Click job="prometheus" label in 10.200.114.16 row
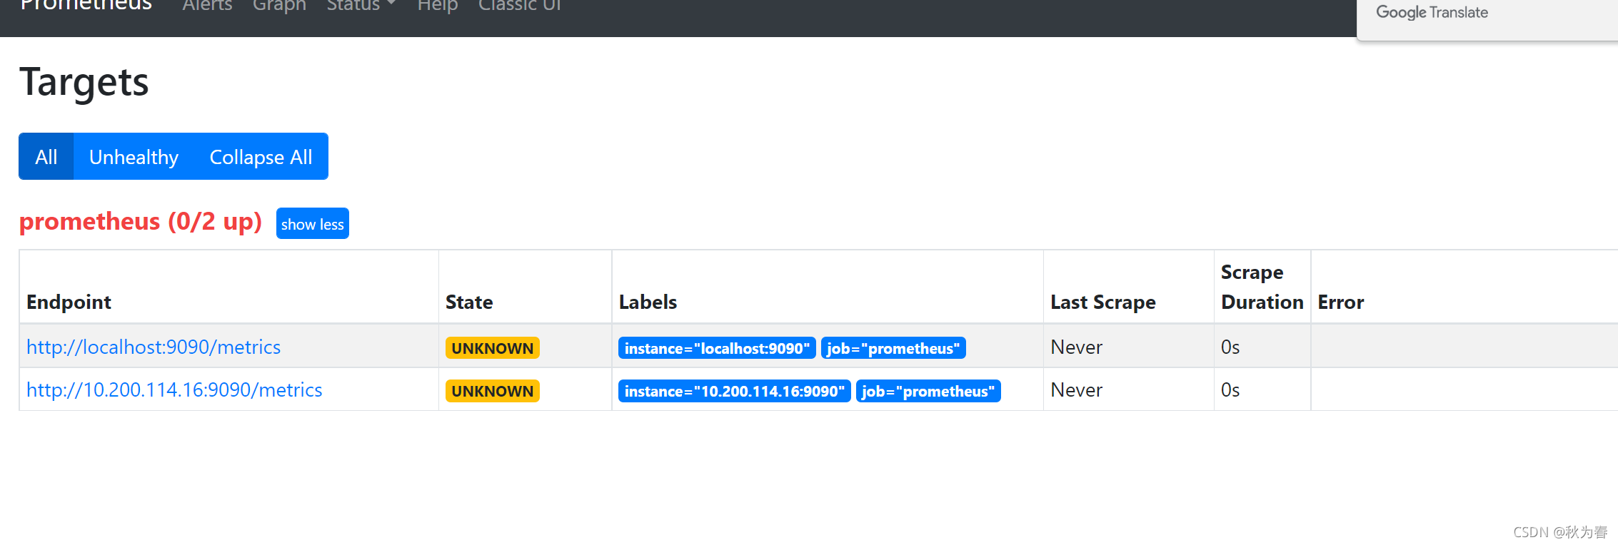The image size is (1618, 545). coord(928,390)
